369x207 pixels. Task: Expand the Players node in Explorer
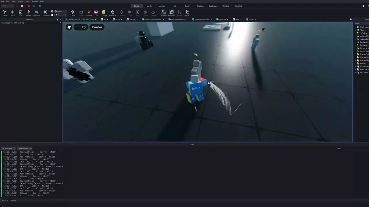355,30
